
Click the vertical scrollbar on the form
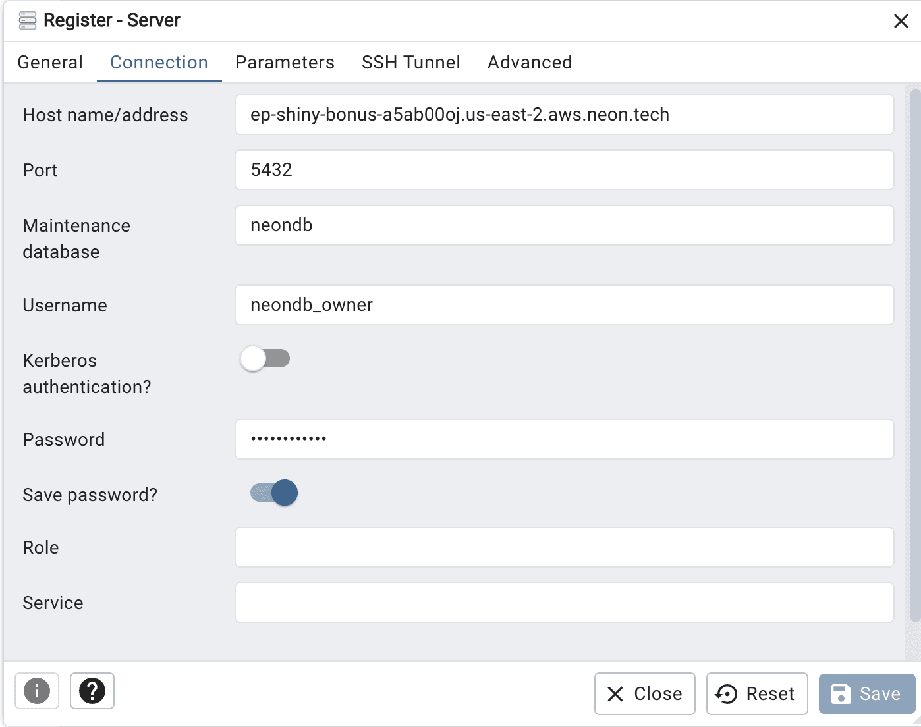click(x=915, y=356)
